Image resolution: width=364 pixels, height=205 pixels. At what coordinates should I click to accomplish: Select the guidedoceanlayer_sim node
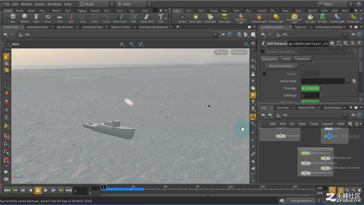click(x=306, y=153)
